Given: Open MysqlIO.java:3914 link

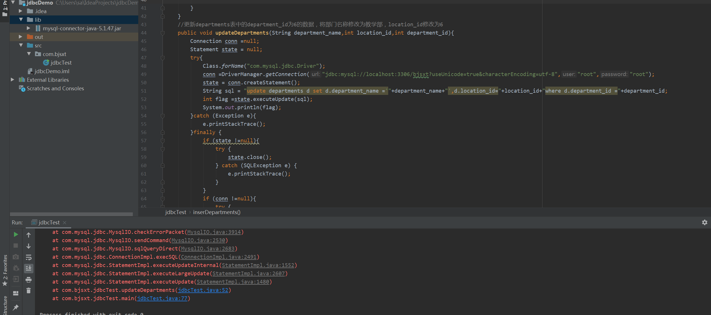Looking at the screenshot, I should click(214, 232).
